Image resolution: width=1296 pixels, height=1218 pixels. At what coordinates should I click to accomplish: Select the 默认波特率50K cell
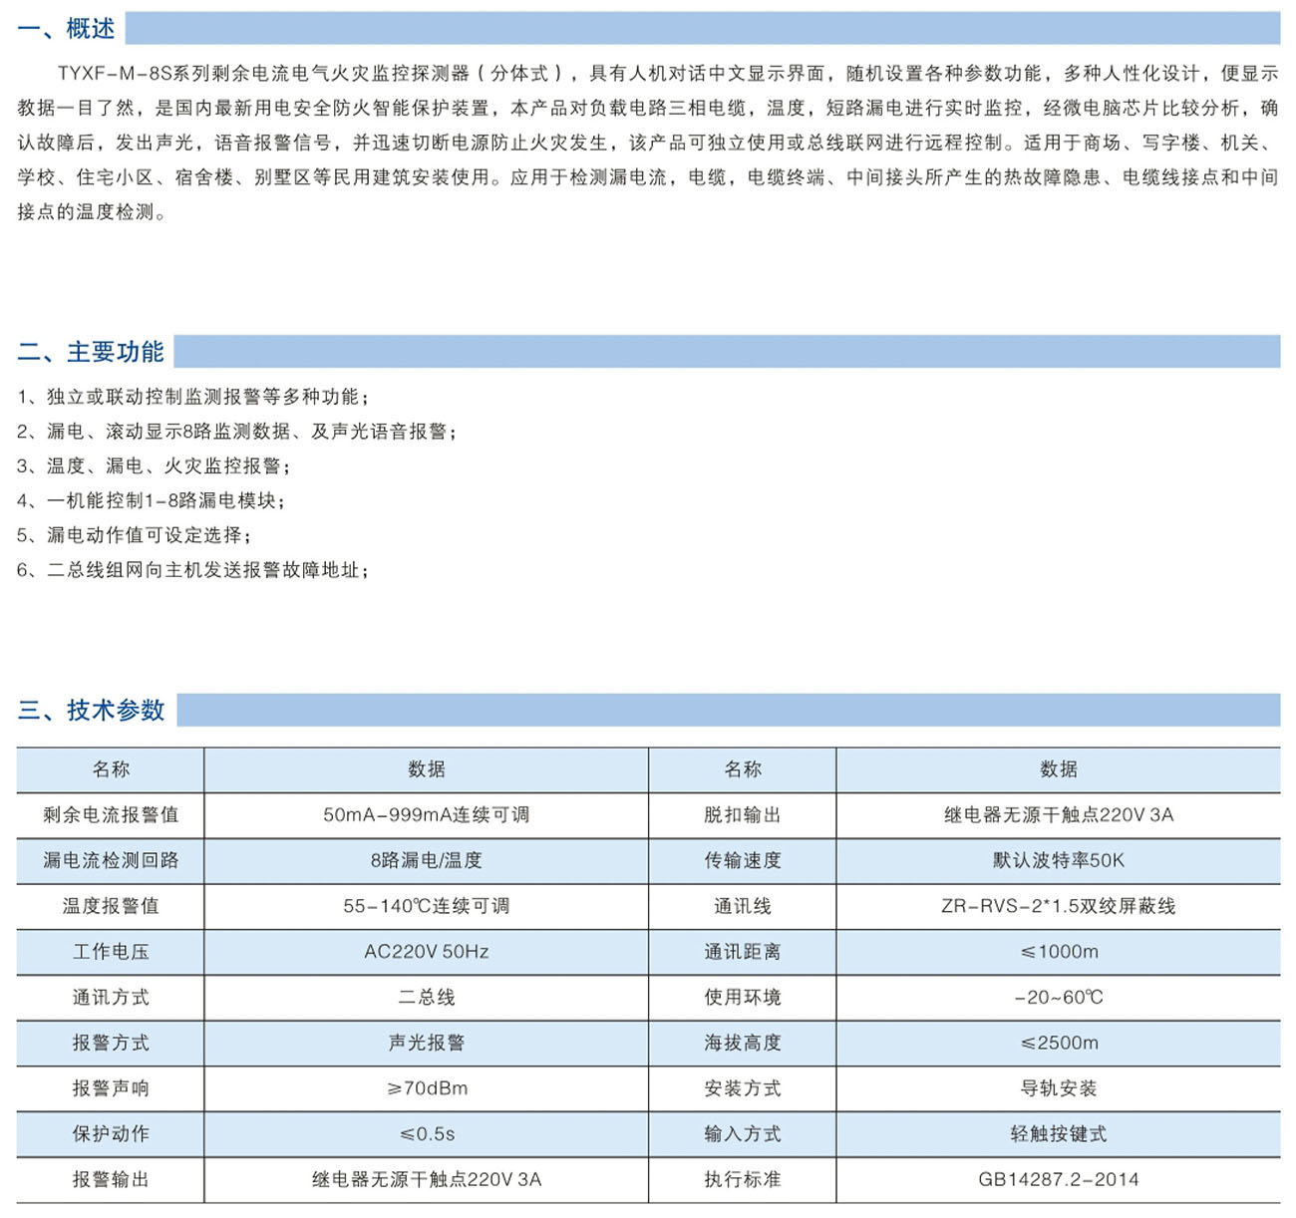1058,860
